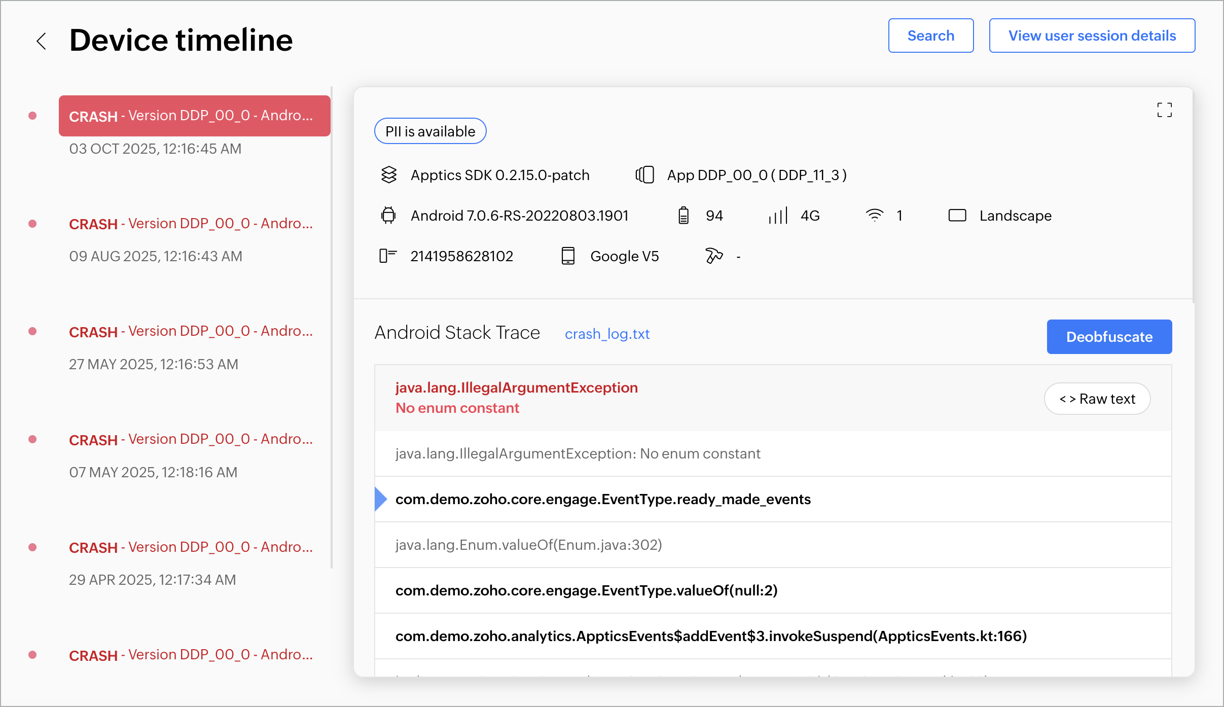Click the timeline dot for 07 MAY crash

point(32,439)
